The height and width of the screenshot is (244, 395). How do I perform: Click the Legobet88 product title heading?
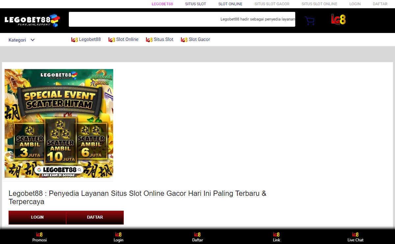tap(137, 198)
